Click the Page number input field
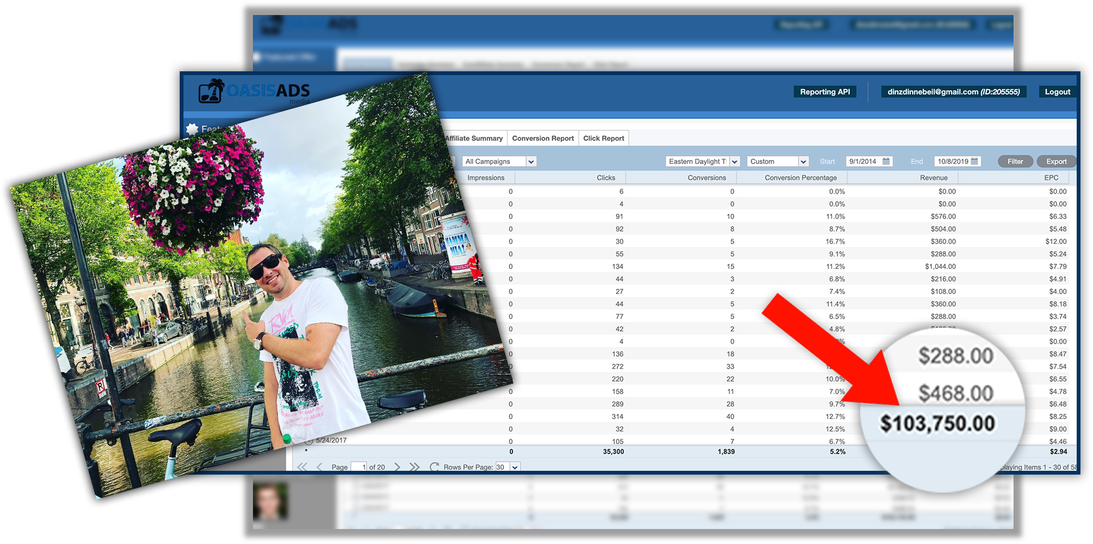 pyautogui.click(x=359, y=467)
